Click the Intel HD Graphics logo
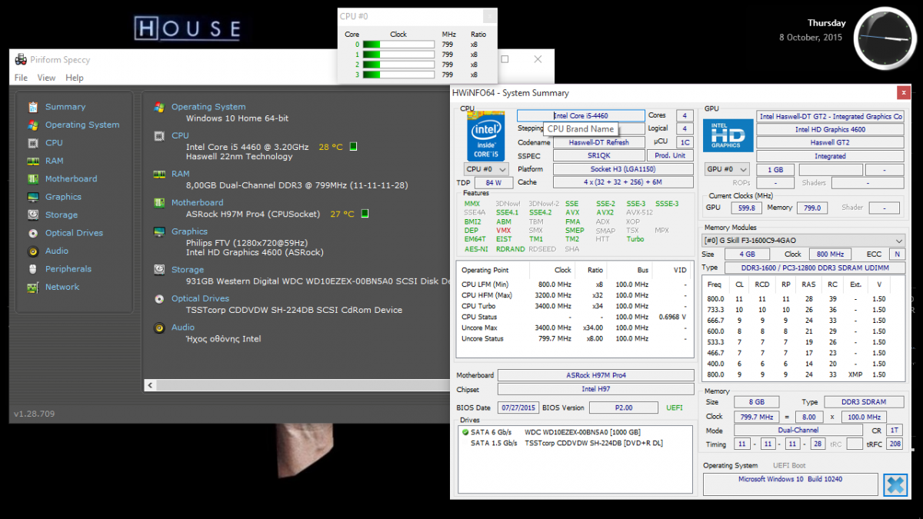 pos(727,136)
